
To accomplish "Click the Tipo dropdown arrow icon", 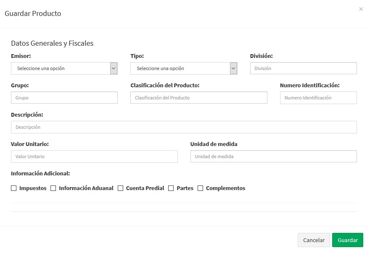I will click(x=233, y=68).
